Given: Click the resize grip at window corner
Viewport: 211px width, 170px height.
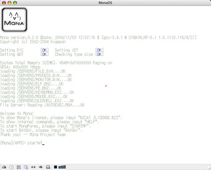Looking at the screenshot, I should tap(209, 168).
